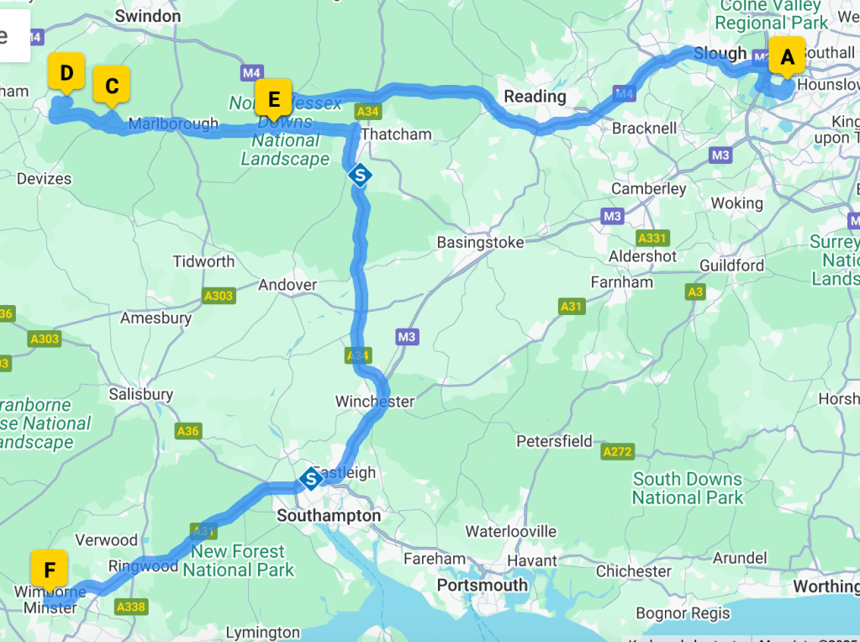This screenshot has width=860, height=642.
Task: Click the S diamond icon near Eastleigh
Action: (311, 479)
